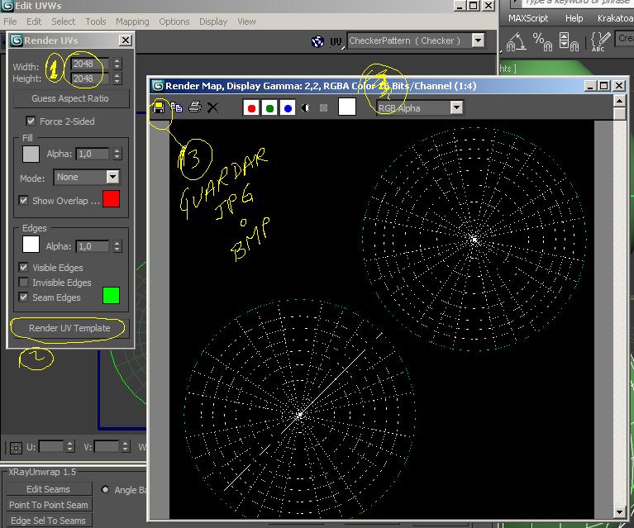Click the Fill Alpha value field

click(93, 154)
